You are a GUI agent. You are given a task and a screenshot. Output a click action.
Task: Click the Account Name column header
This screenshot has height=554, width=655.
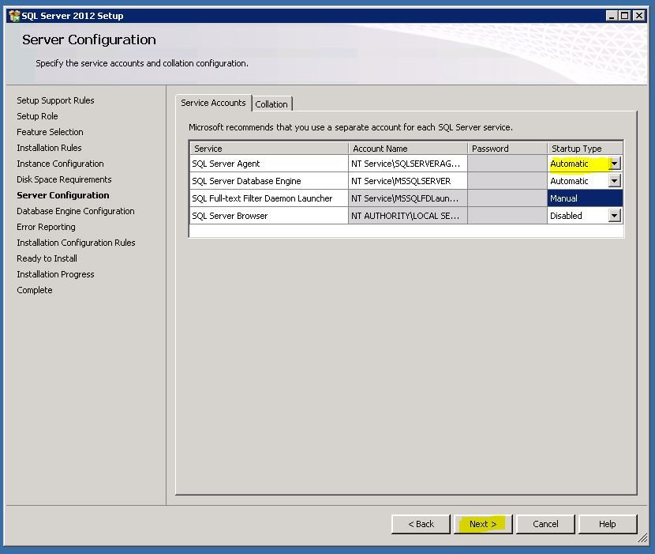pos(408,149)
